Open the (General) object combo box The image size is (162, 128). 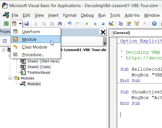pyautogui.click(x=137, y=33)
